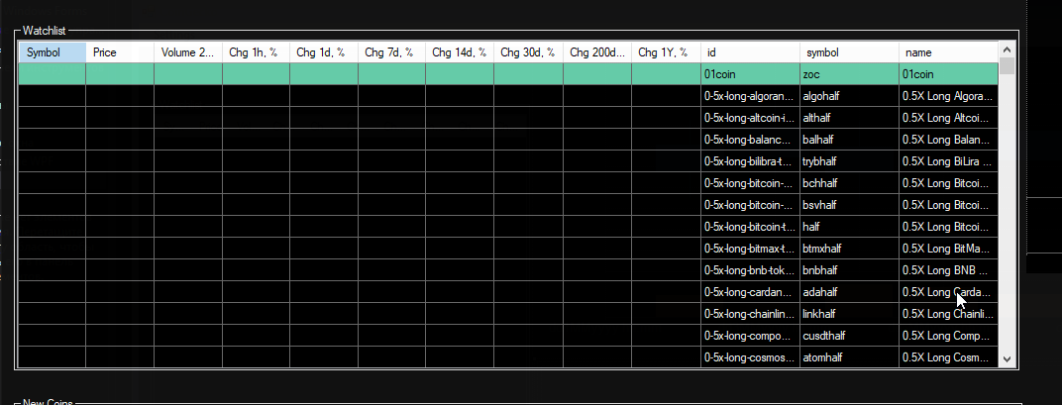Select the 0.5X Long Cosm... name cell
Screen dimensions: 1062x405
point(948,356)
